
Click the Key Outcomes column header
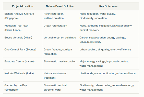coord(108,6)
